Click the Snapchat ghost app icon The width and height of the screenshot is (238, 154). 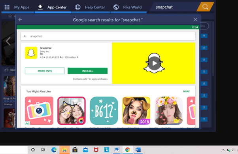click(x=31, y=53)
